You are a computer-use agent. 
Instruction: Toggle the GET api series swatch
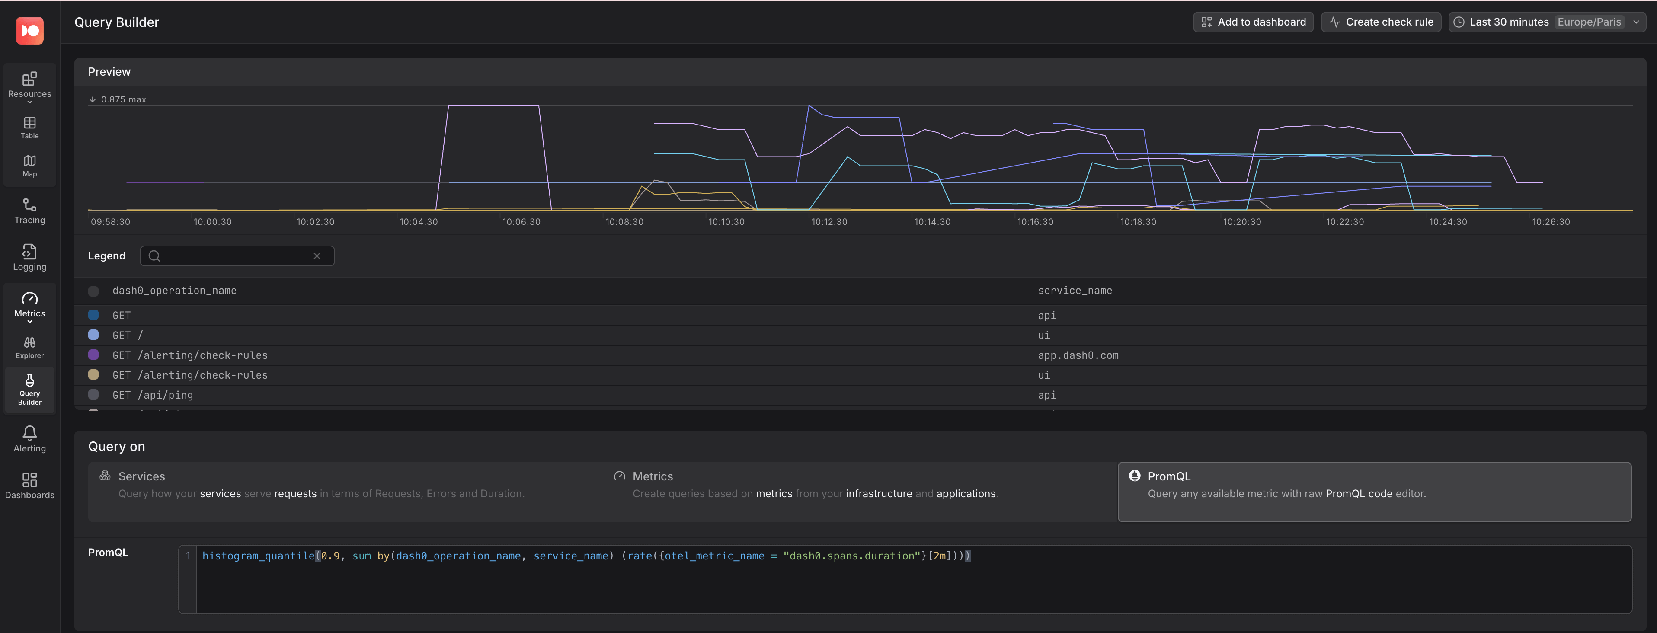tap(93, 315)
